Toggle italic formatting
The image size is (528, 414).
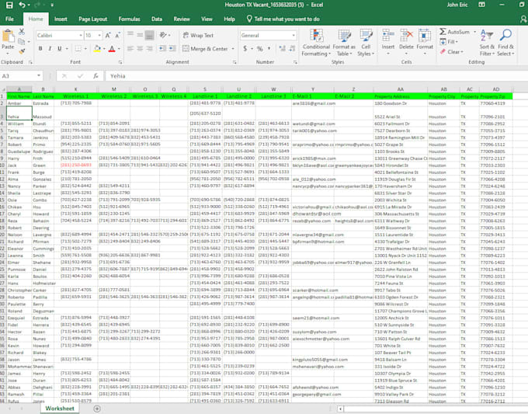coord(50,48)
